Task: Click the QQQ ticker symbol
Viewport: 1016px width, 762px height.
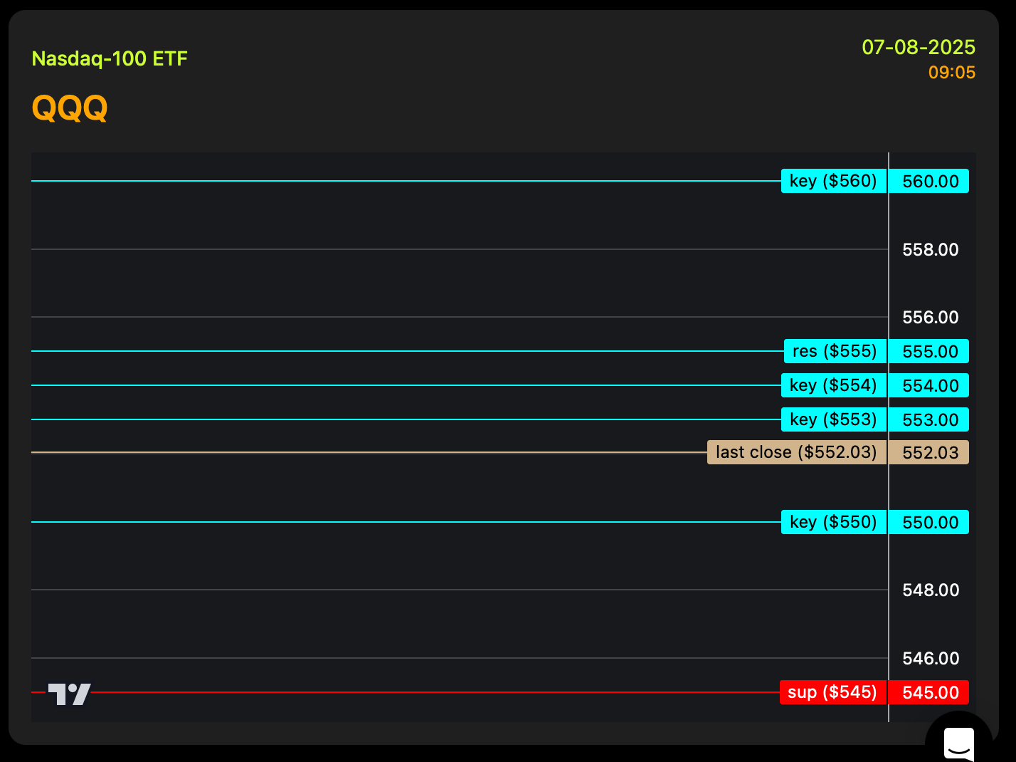Action: pyautogui.click(x=70, y=108)
